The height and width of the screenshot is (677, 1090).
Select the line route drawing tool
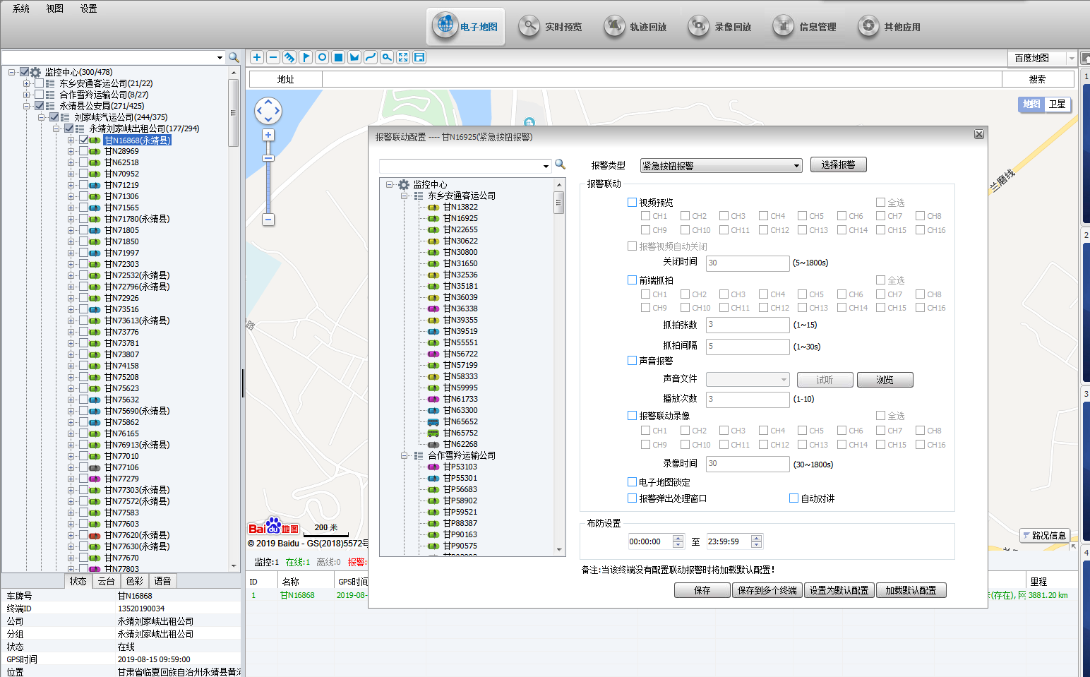(371, 57)
